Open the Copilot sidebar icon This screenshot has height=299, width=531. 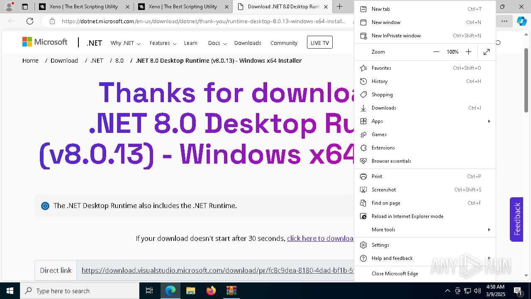point(521,21)
